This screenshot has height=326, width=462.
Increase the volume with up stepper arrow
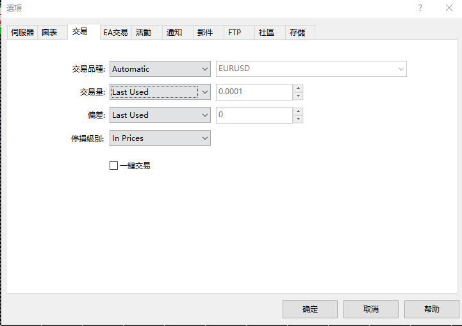point(298,88)
